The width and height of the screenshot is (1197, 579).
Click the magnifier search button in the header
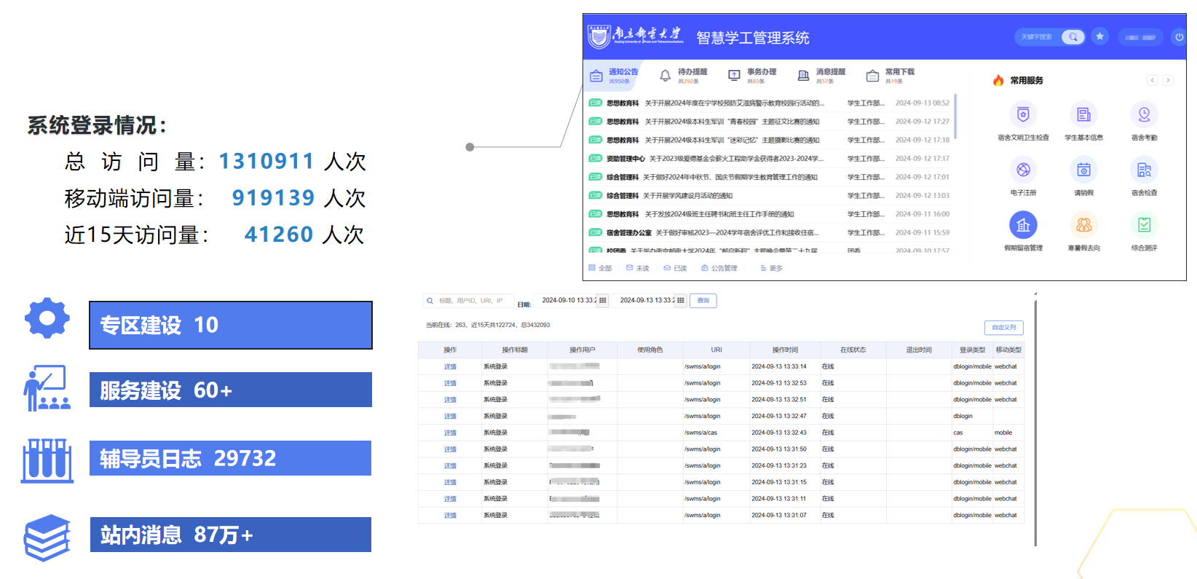coord(1073,36)
